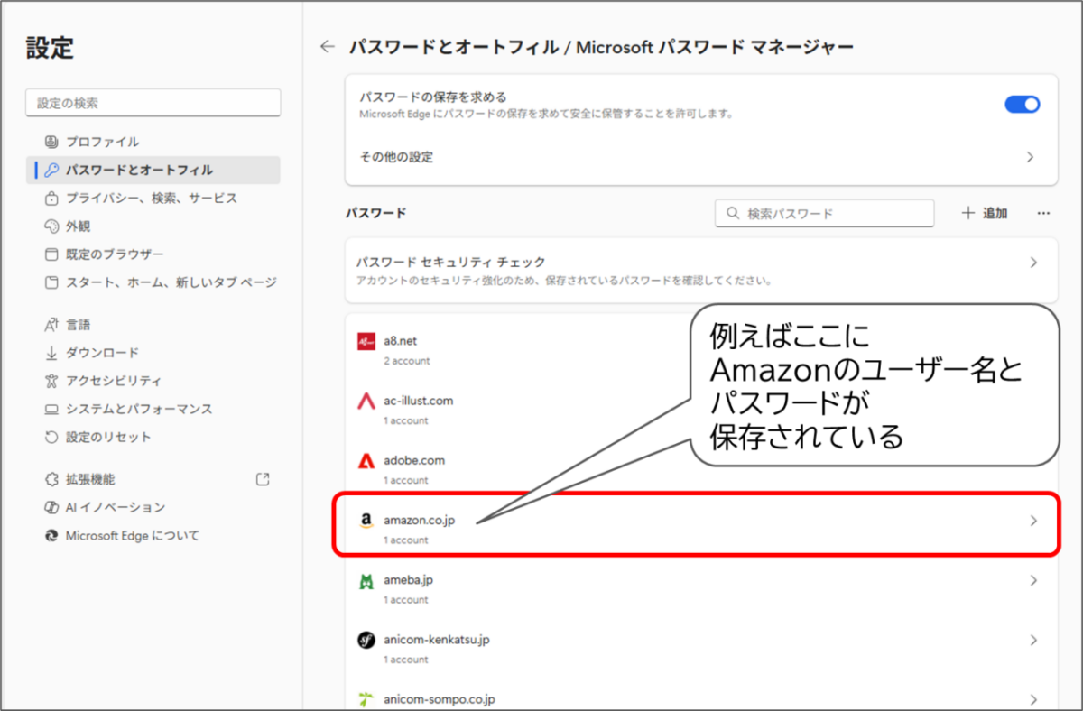Click the a8.net site icon
The width and height of the screenshot is (1083, 711).
[x=367, y=341]
